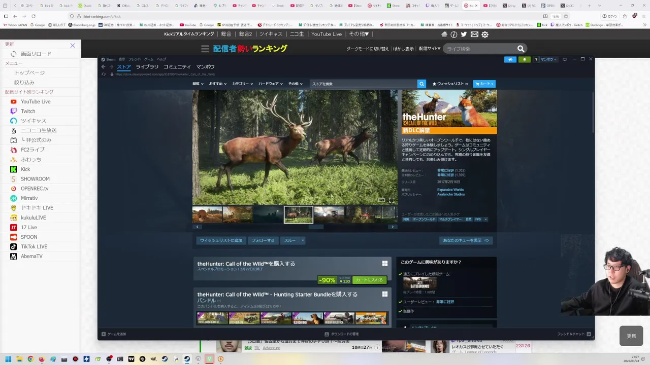This screenshot has height=365, width=650.
Task: Open File Explorer from the taskbar
Action: point(19,359)
